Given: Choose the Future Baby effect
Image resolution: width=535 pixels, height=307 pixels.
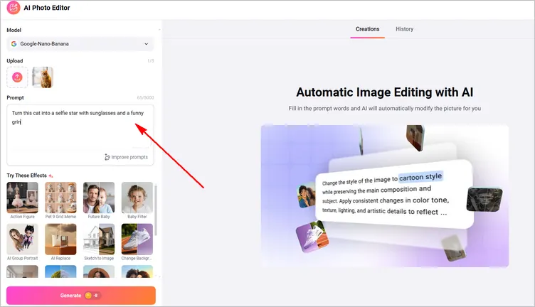Looking at the screenshot, I should coord(98,198).
